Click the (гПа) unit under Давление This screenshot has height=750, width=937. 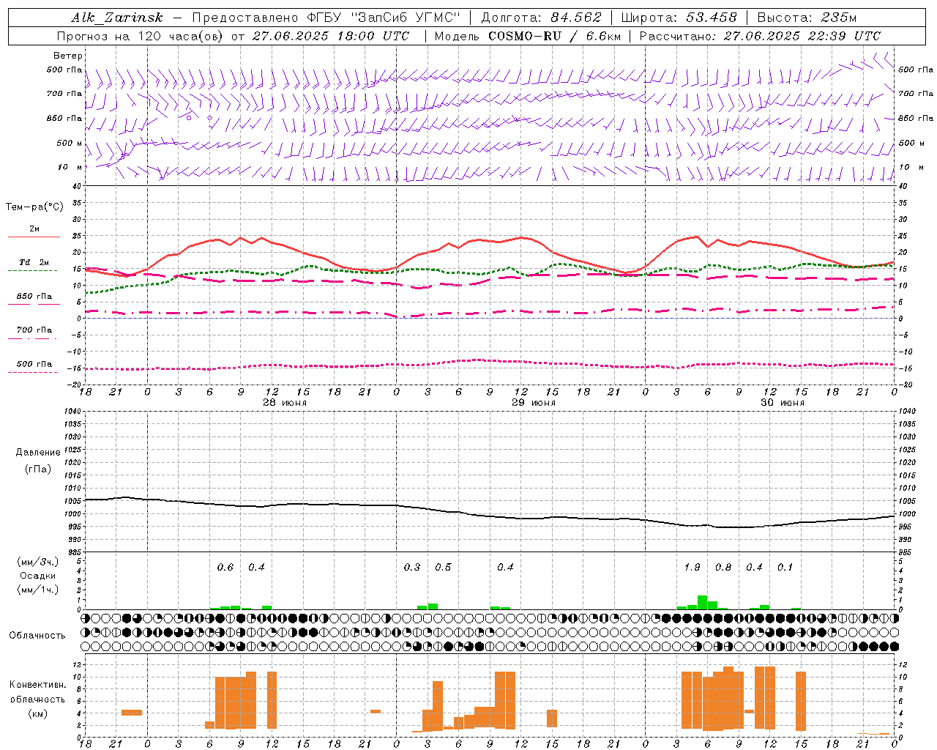point(38,469)
